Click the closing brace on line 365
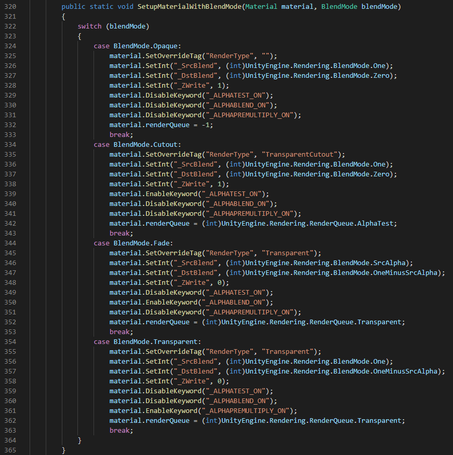The image size is (453, 455). pyautogui.click(x=62, y=450)
